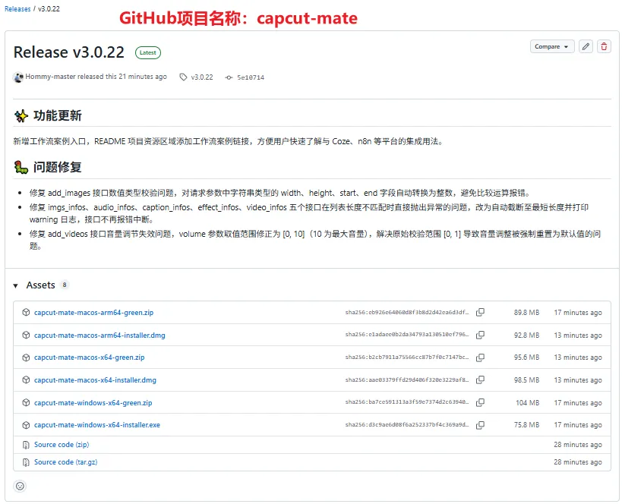Click timestamp of windows-x64-installer.exe row
The height and width of the screenshot is (504, 622).
[x=577, y=425]
